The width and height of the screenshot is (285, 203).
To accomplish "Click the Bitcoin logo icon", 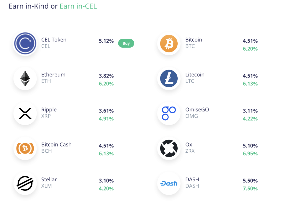I will (169, 43).
